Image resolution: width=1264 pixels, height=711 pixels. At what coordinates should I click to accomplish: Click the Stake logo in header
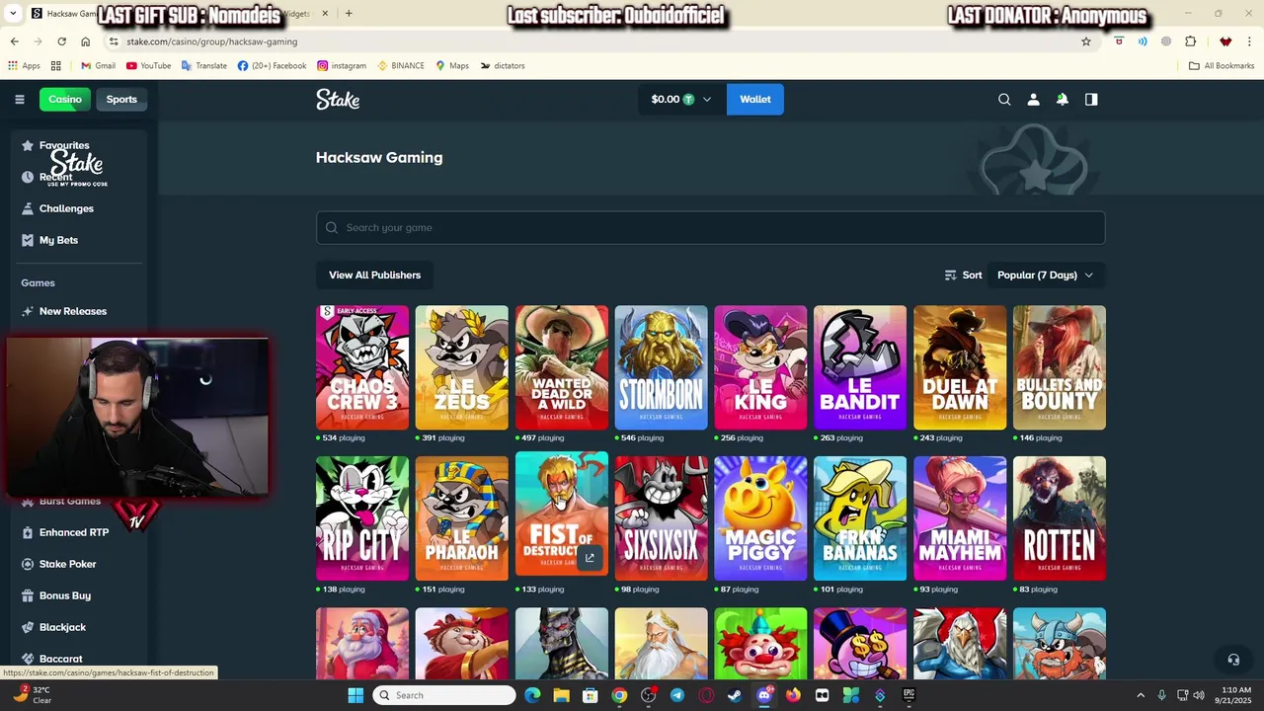tap(338, 99)
